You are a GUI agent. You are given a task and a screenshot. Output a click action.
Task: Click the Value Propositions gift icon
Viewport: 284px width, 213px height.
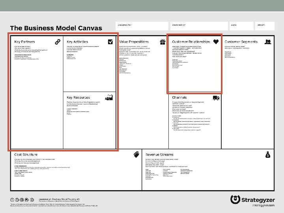[x=163, y=42]
